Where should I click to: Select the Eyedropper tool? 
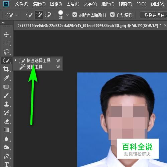[x=6, y=78]
